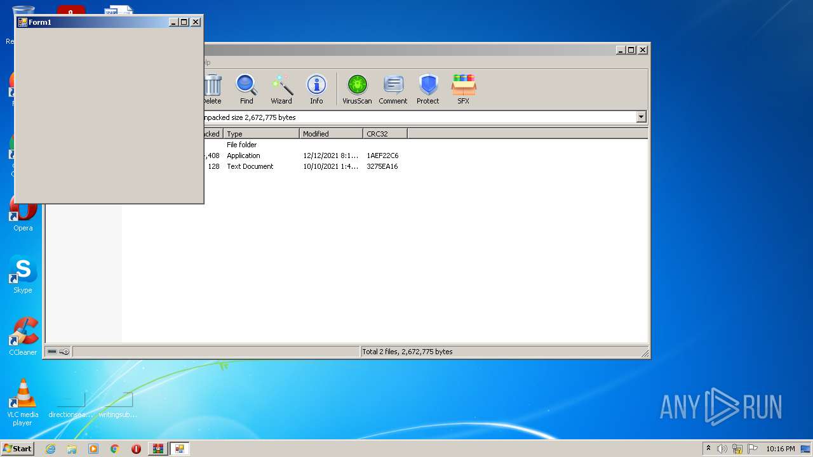813x457 pixels.
Task: Click the 12/12/2021 modified date
Action: click(x=331, y=156)
